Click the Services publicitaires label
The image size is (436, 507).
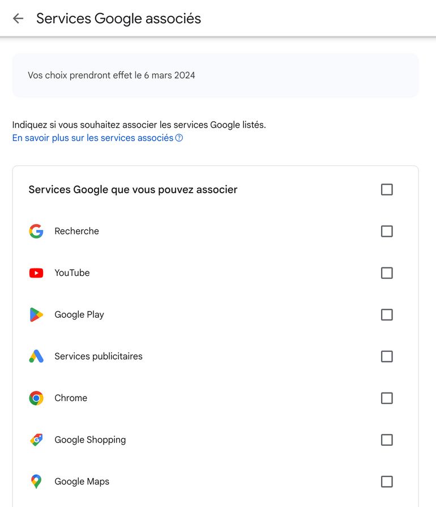tap(99, 356)
